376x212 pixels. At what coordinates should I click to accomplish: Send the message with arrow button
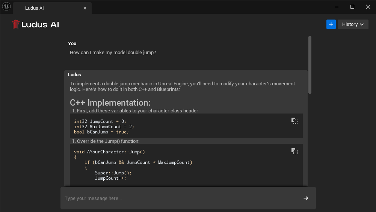(306, 198)
